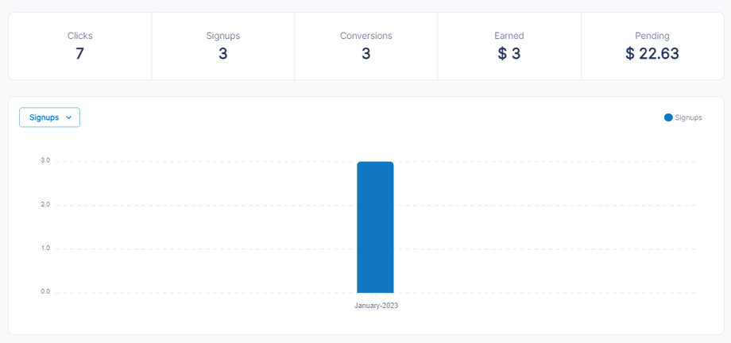
Task: Click the 2.0 y-axis label
Action: pyautogui.click(x=45, y=205)
